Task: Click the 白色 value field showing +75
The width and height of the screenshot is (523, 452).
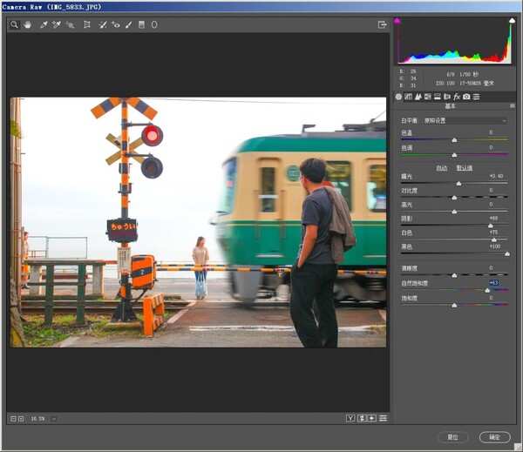Action: pos(493,233)
